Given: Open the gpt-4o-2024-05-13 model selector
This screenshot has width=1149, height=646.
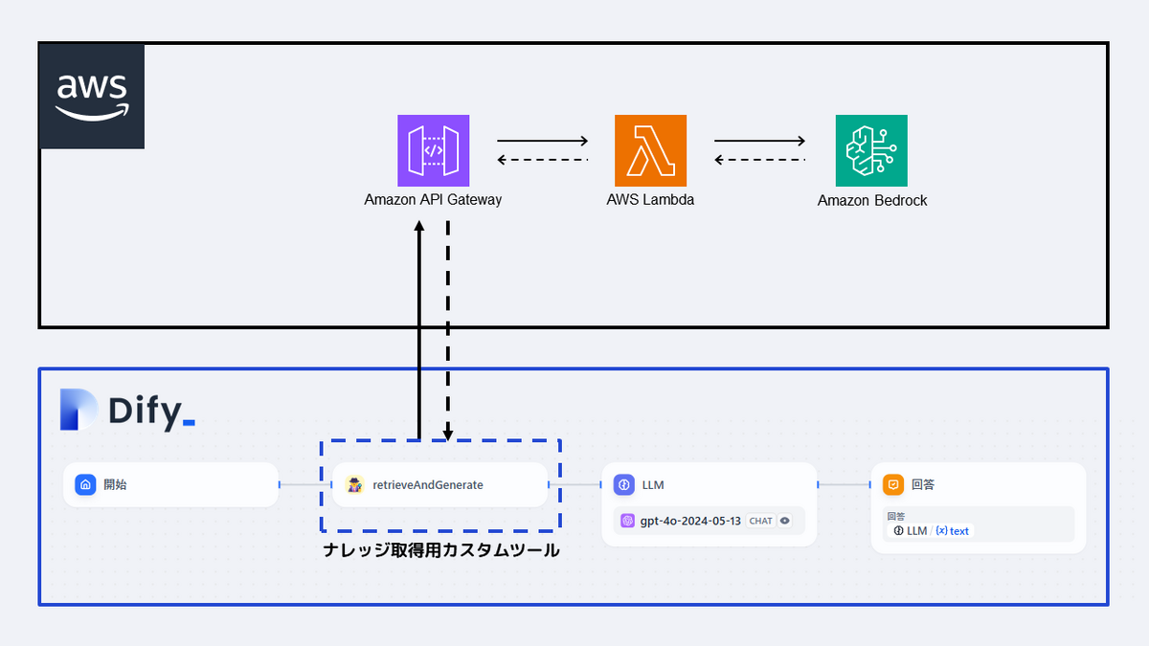Looking at the screenshot, I should [x=693, y=520].
